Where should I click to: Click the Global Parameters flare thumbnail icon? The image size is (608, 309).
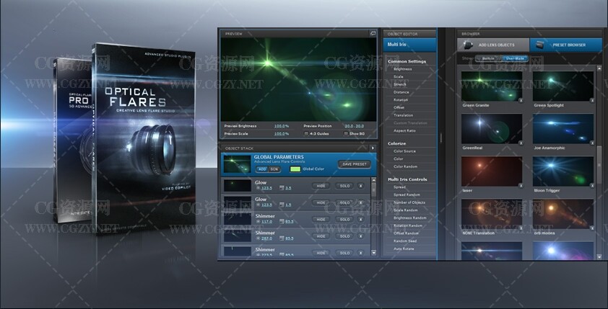(238, 164)
